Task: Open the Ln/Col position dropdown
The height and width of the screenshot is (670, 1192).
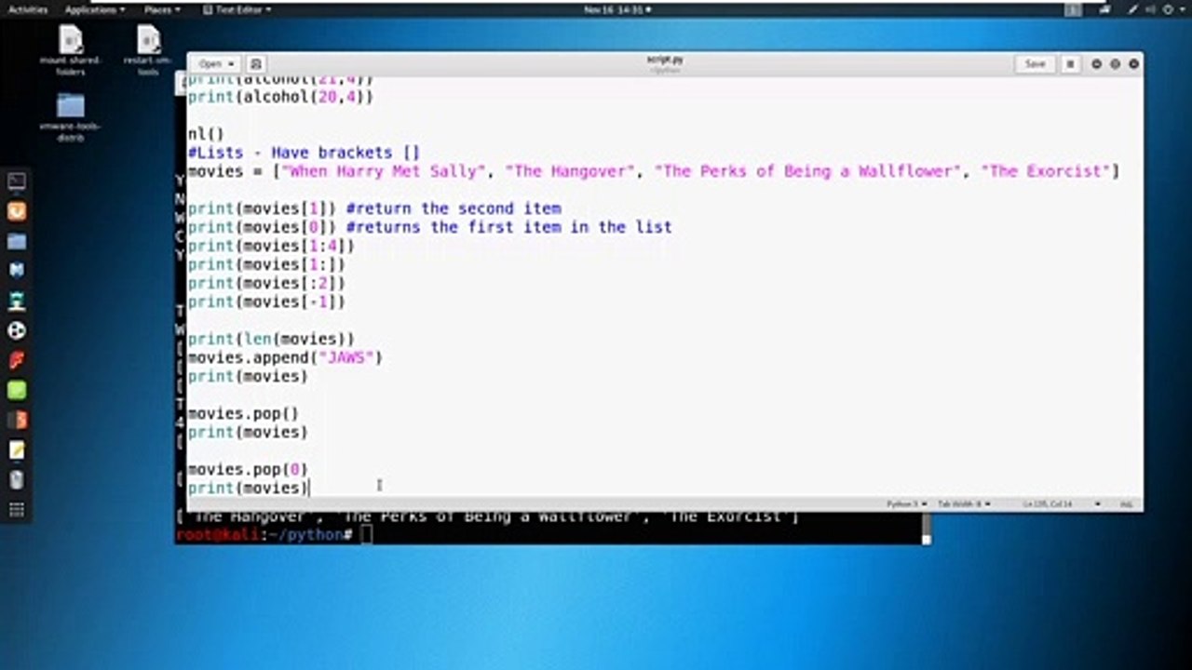Action: pyautogui.click(x=1062, y=504)
